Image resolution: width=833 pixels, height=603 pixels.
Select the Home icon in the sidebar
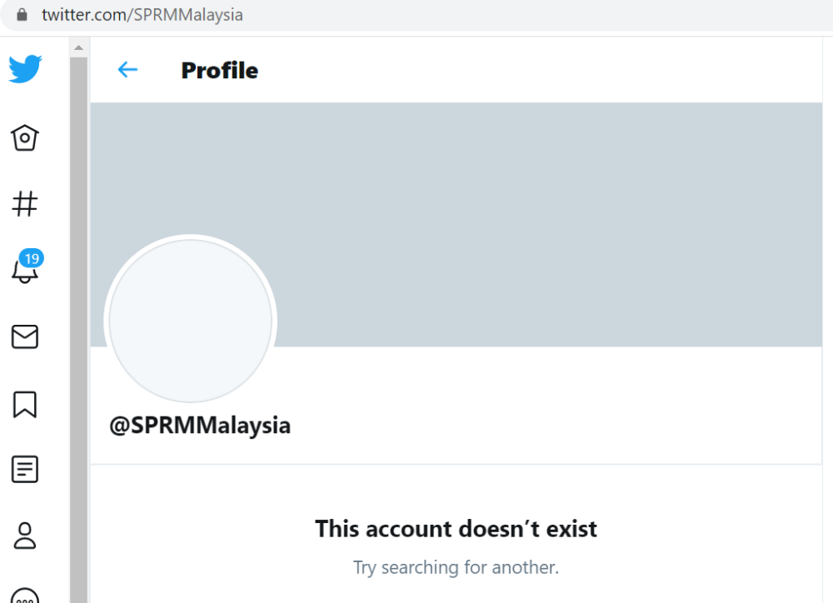click(x=25, y=138)
